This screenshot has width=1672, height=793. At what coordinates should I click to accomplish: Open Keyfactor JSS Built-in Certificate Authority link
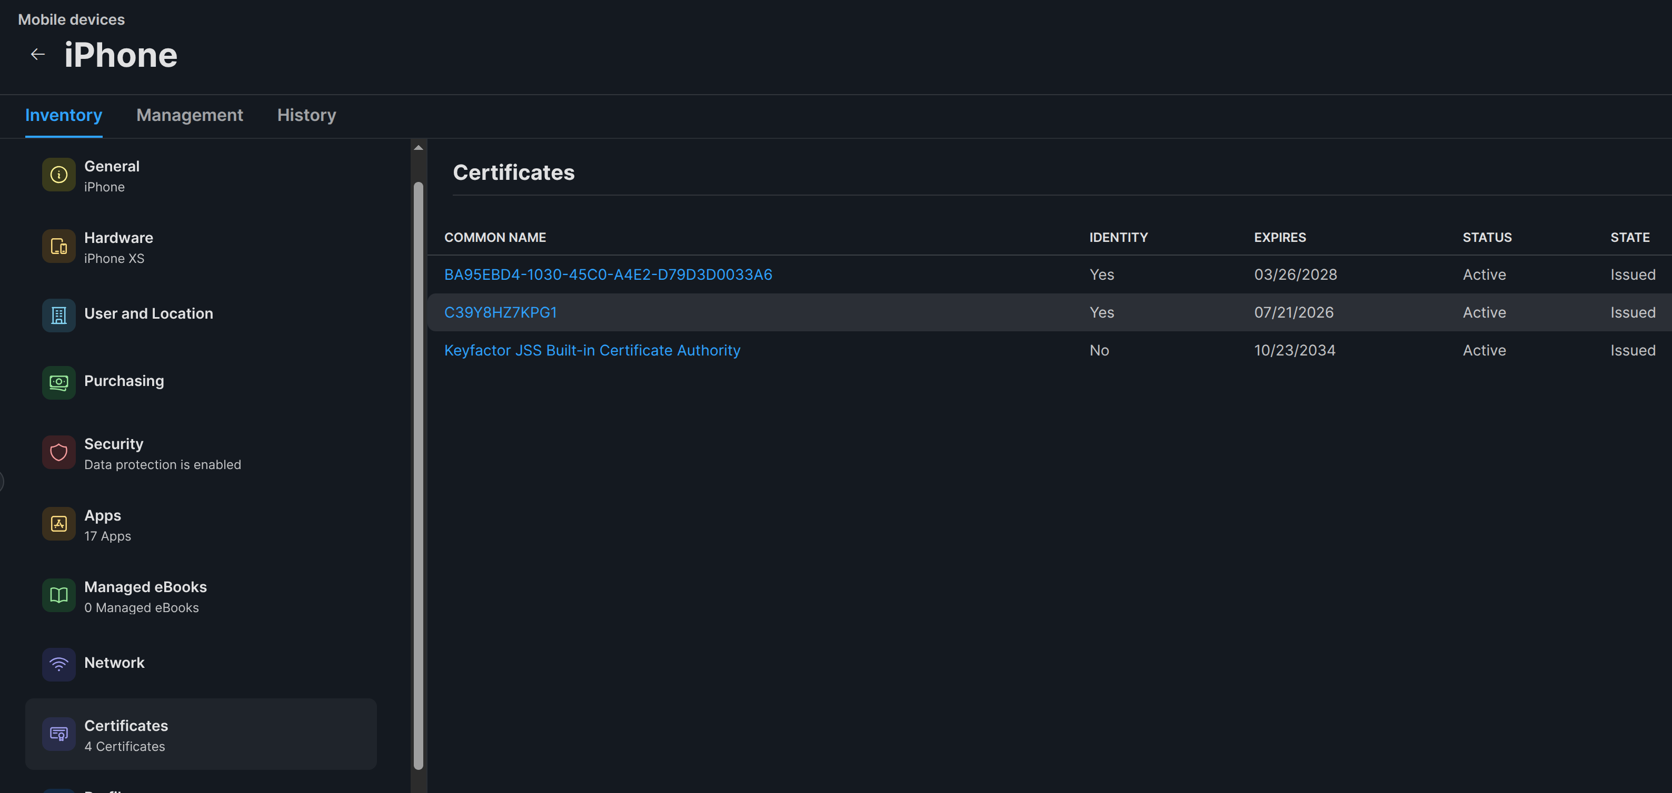point(592,351)
